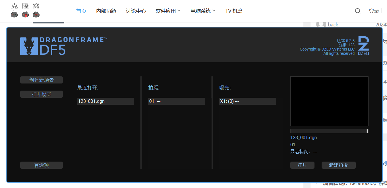Open 讨论中心 menu item
The width and height of the screenshot is (387, 188).
click(x=136, y=11)
